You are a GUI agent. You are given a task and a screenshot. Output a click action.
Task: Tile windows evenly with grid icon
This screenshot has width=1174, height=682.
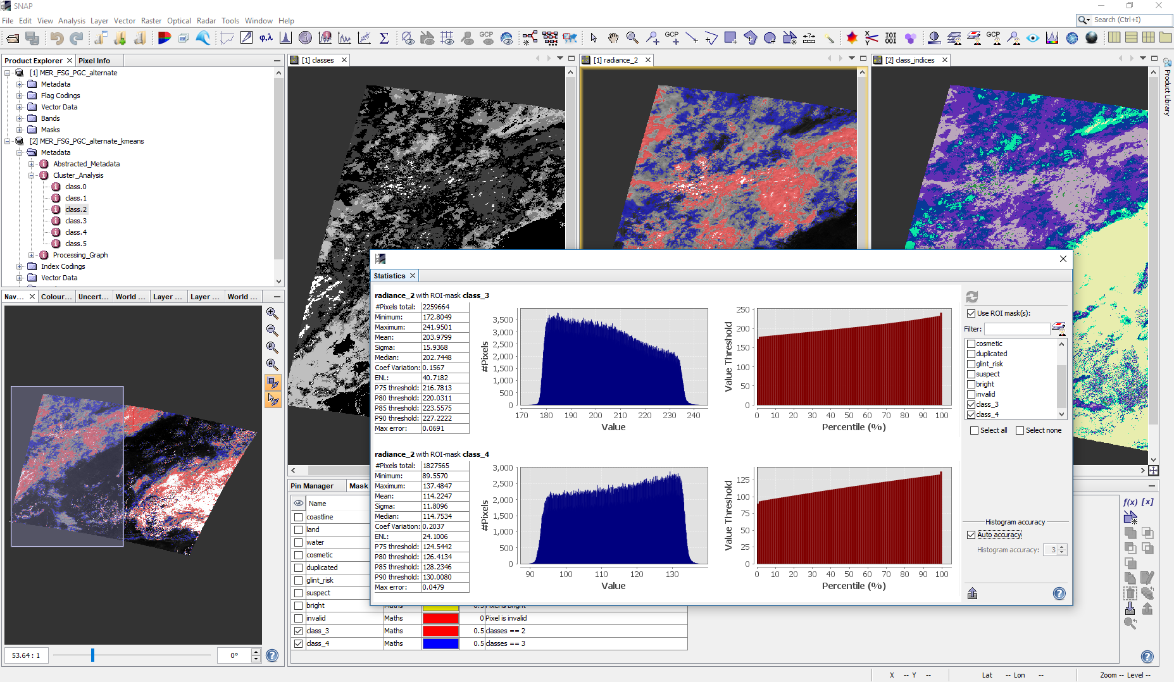[1148, 38]
